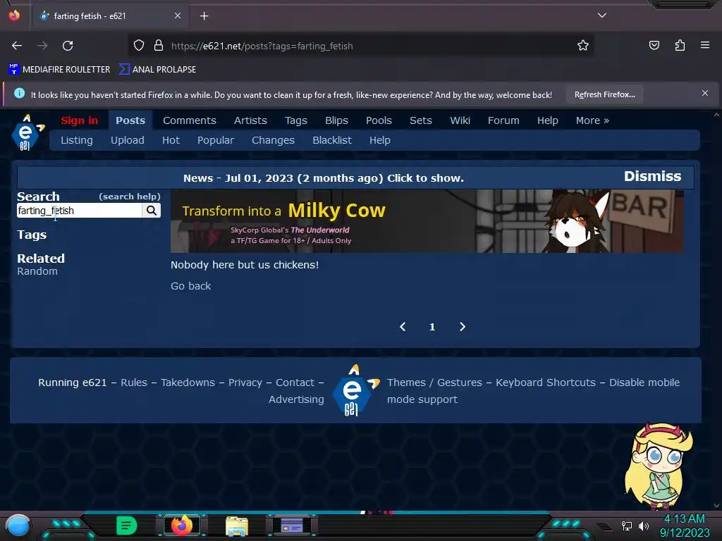The height and width of the screenshot is (541, 722).
Task: Expand the list all tabs chevron
Action: pos(602,15)
